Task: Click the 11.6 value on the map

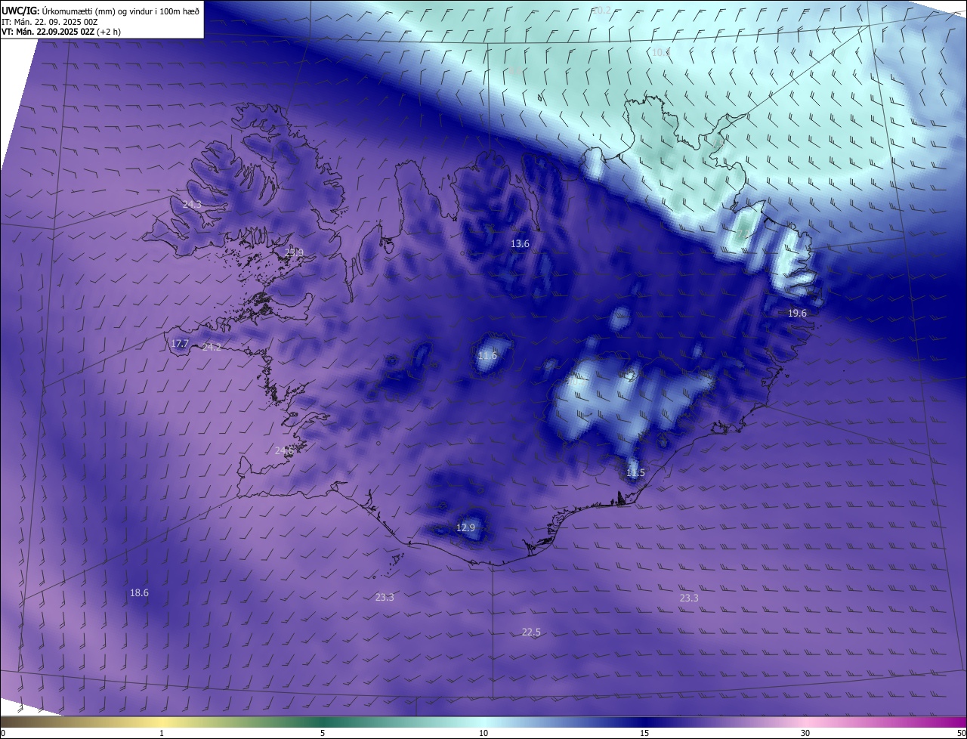Action: coord(488,356)
